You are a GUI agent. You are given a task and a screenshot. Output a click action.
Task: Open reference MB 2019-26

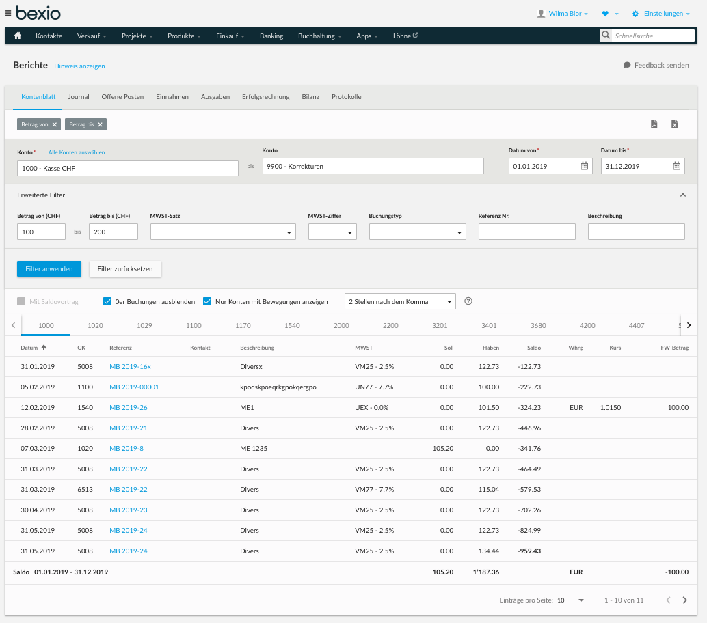128,407
